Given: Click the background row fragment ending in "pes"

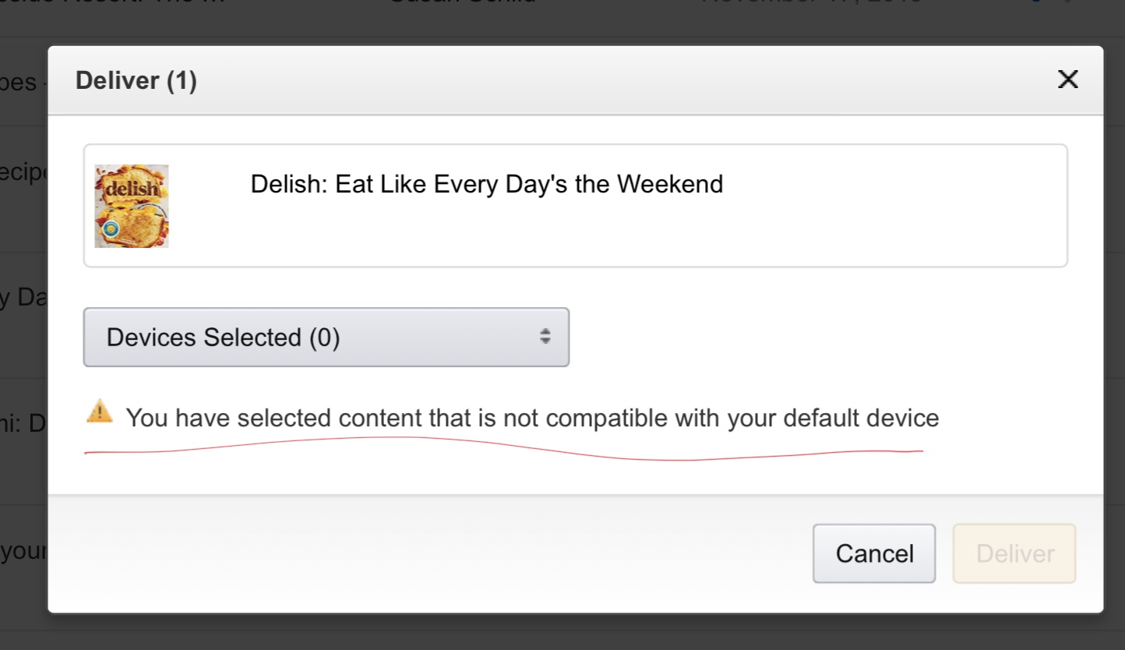Looking at the screenshot, I should point(19,83).
